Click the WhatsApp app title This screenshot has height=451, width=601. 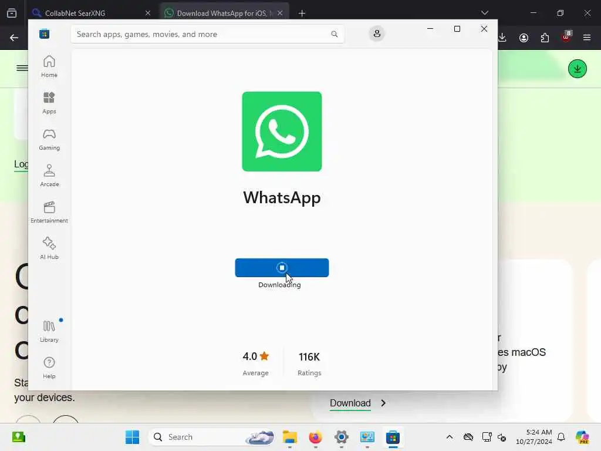[x=282, y=197]
